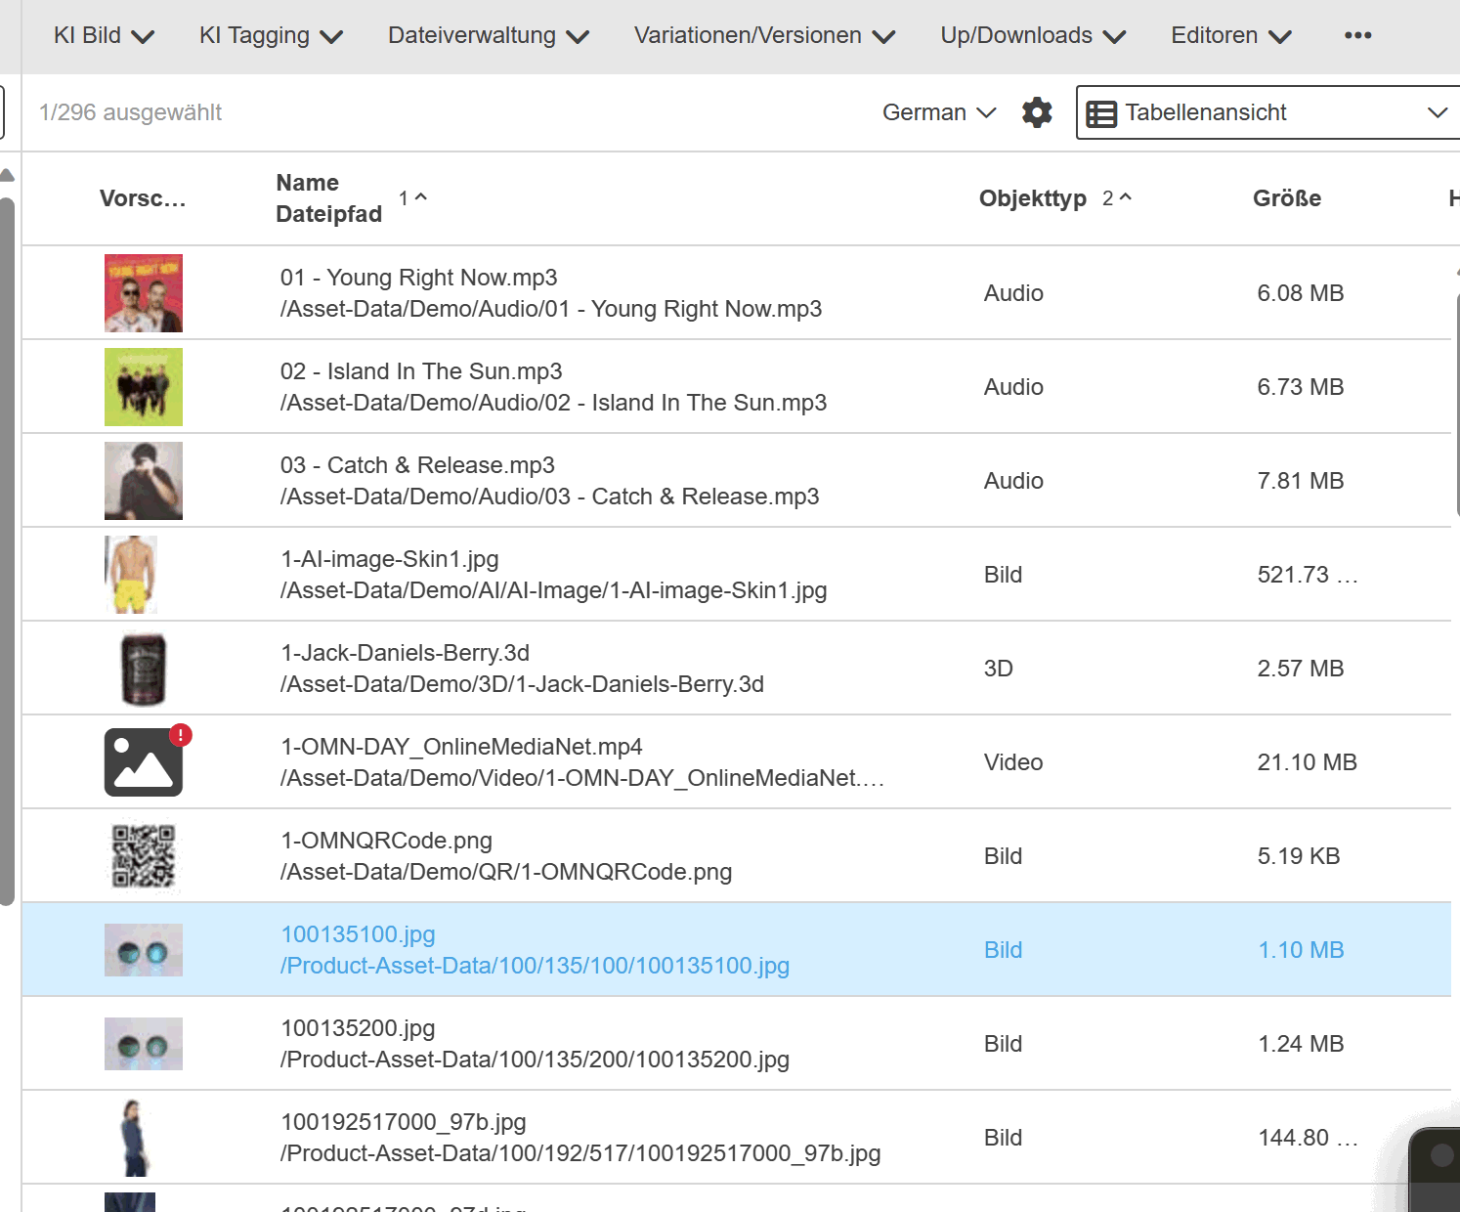Screen dimensions: 1460x1212
Task: Click the table view icon in view selector
Action: click(x=1101, y=113)
